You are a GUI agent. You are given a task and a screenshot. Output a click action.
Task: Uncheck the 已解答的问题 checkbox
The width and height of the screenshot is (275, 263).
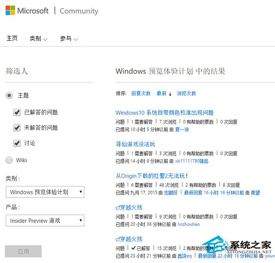pyautogui.click(x=17, y=112)
